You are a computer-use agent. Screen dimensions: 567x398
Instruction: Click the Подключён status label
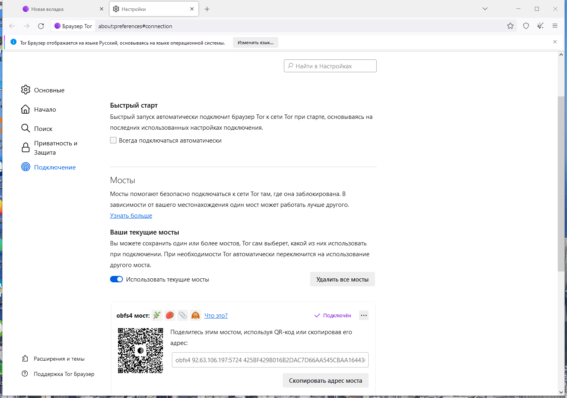pyautogui.click(x=332, y=315)
